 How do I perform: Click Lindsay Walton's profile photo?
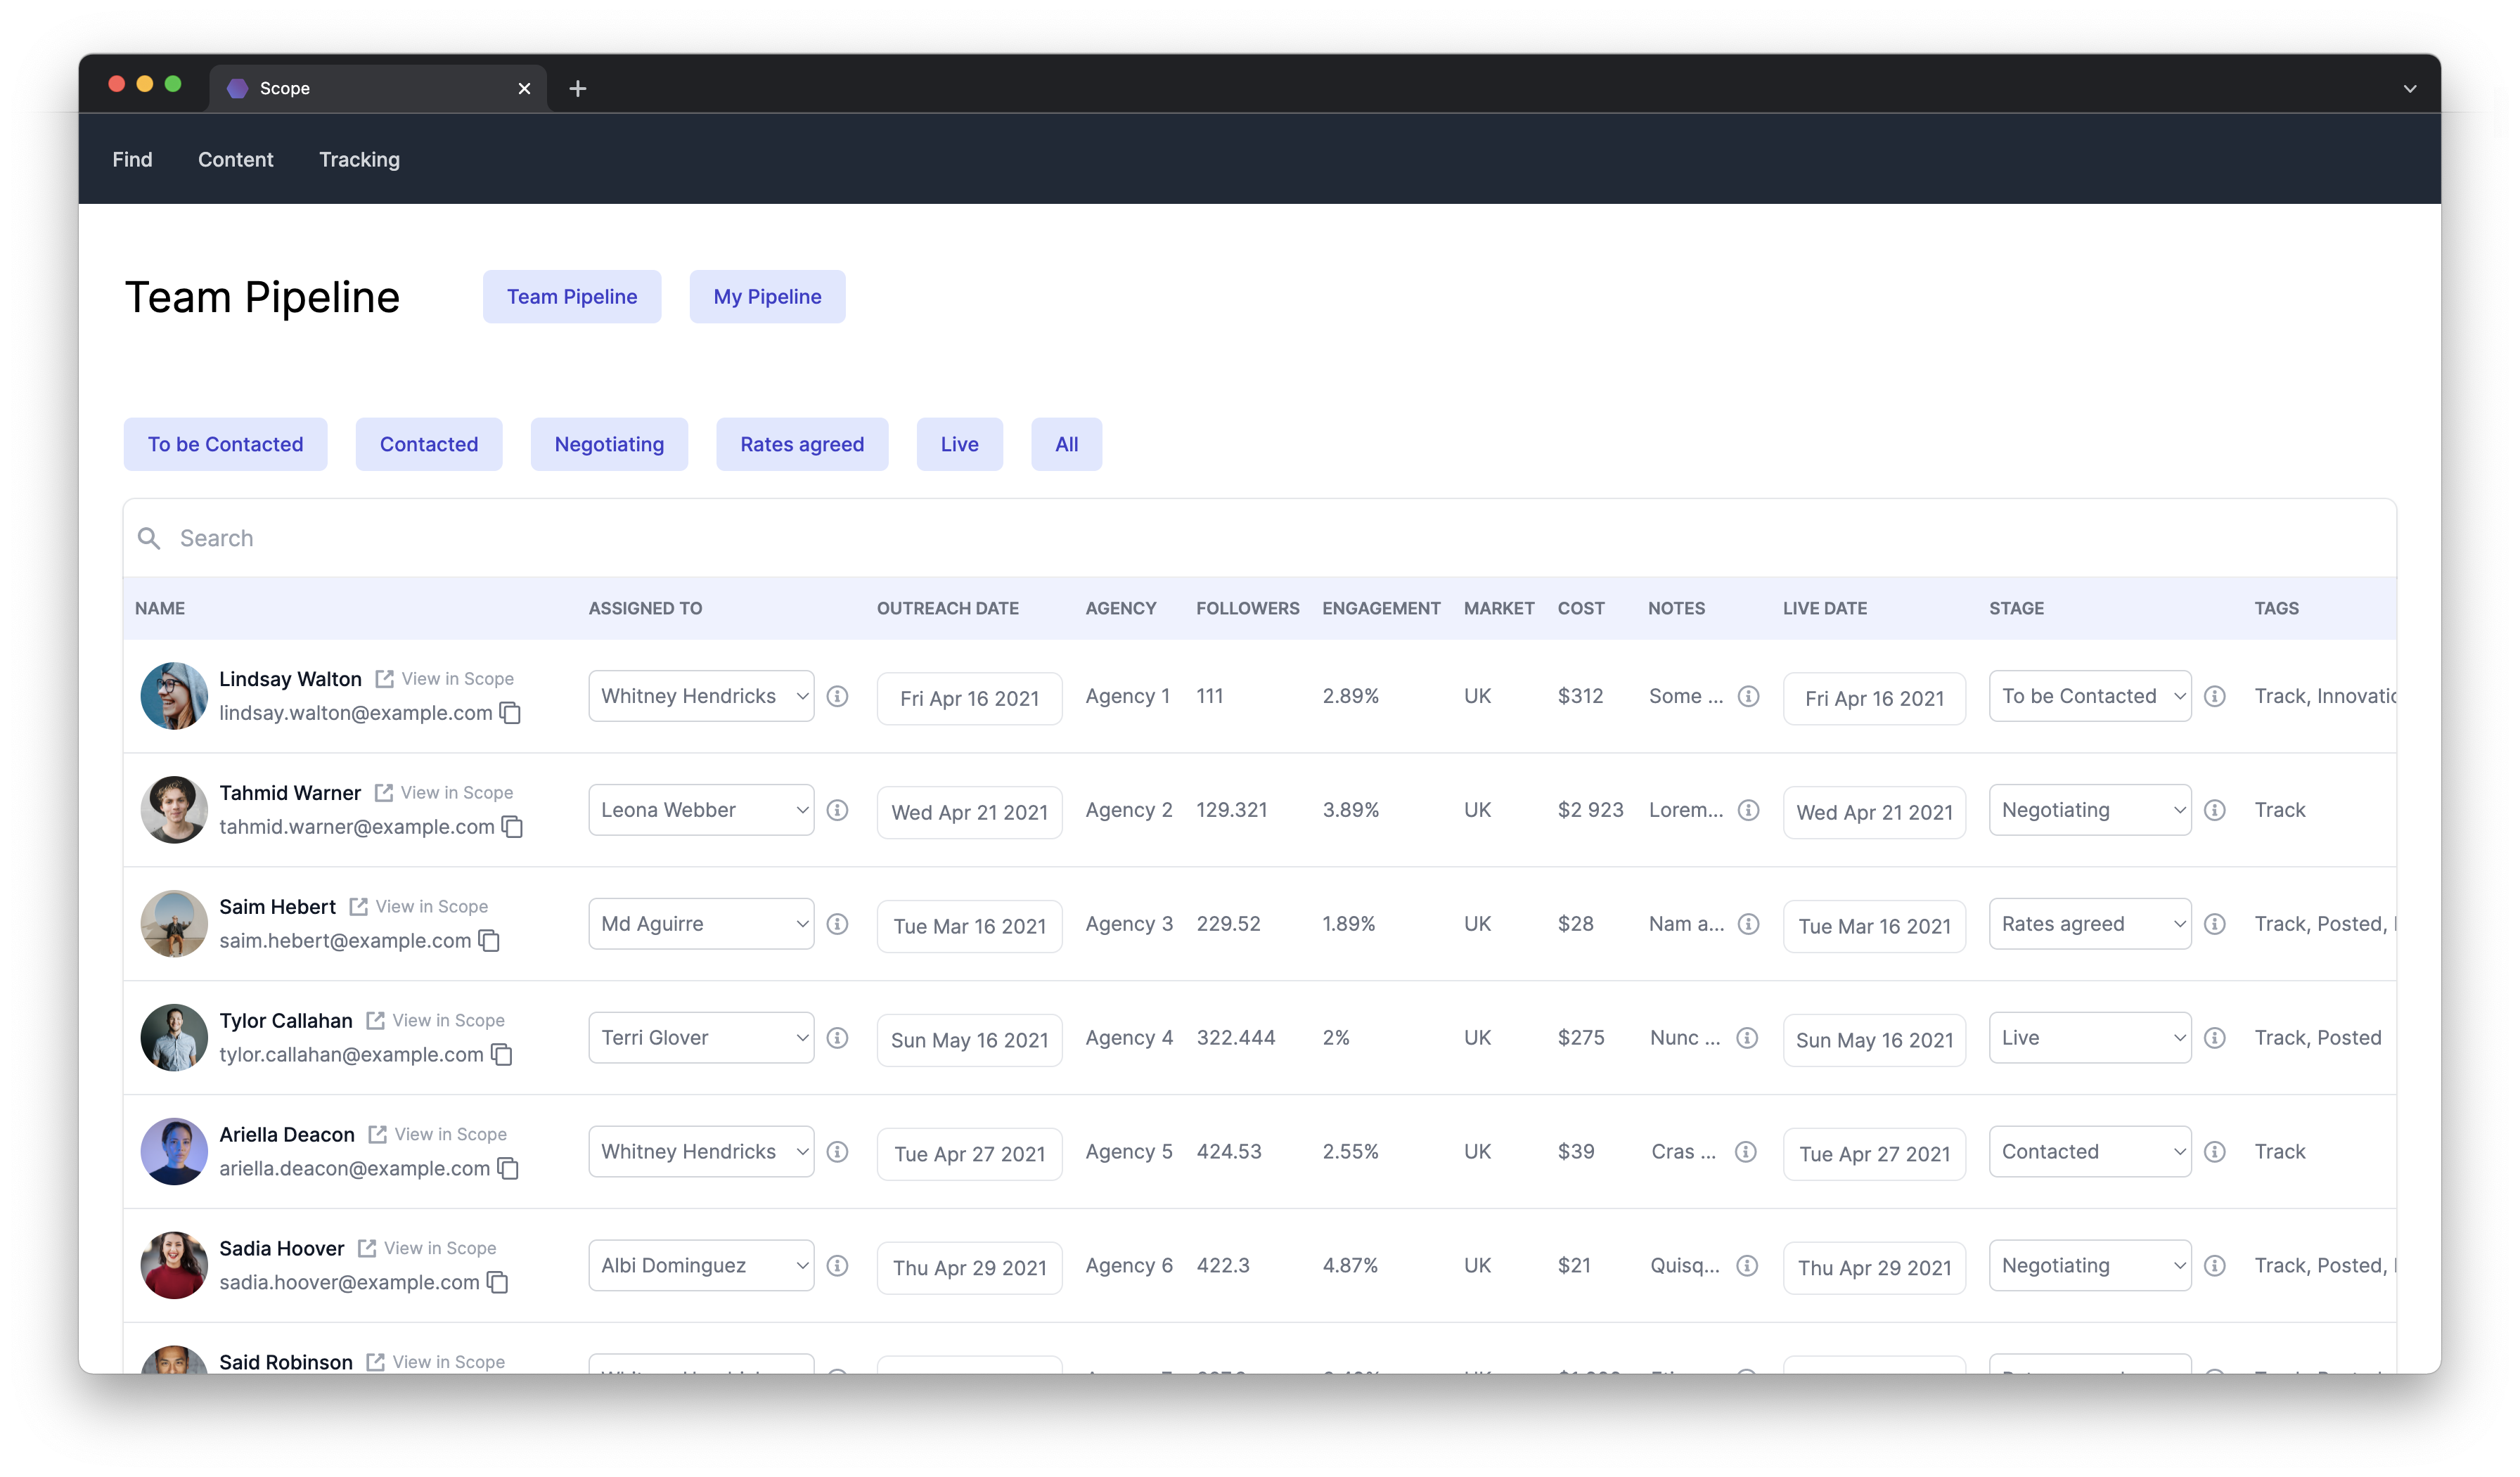(x=174, y=696)
